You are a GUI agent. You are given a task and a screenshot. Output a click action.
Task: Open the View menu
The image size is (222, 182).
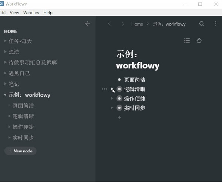coord(14,13)
